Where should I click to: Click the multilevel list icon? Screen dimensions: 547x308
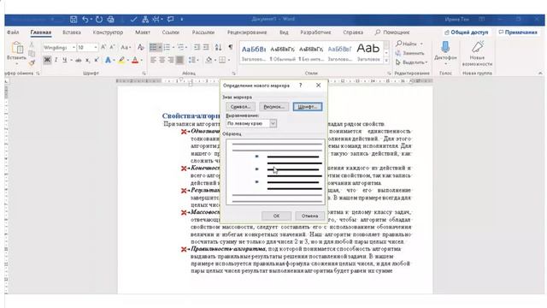click(180, 47)
